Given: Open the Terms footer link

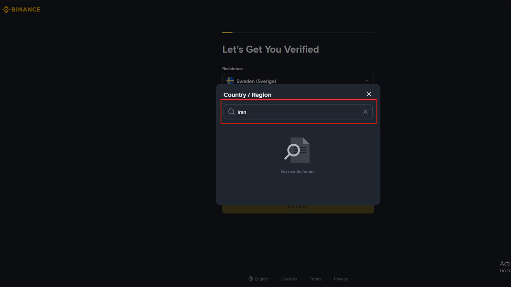Looking at the screenshot, I should click(316, 279).
